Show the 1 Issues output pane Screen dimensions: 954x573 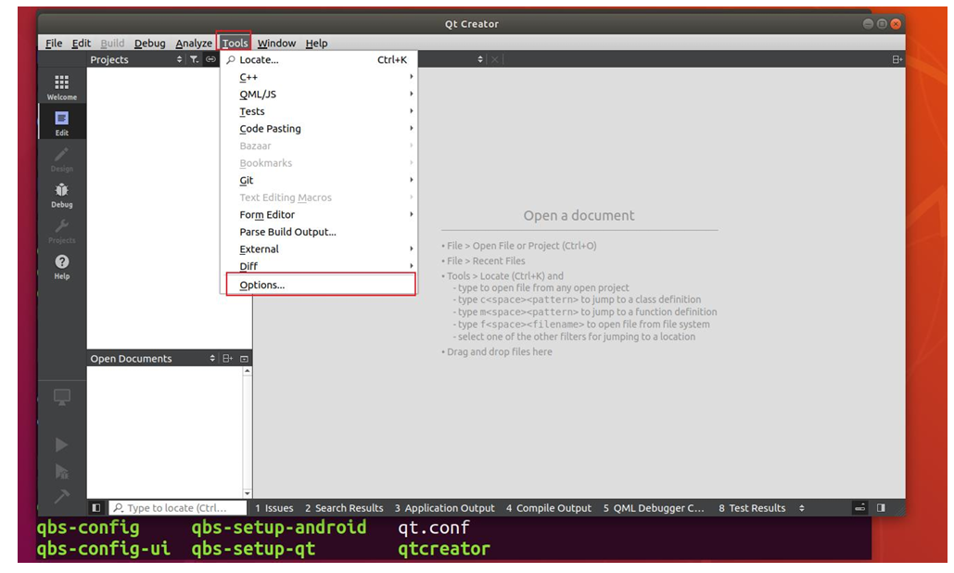273,507
